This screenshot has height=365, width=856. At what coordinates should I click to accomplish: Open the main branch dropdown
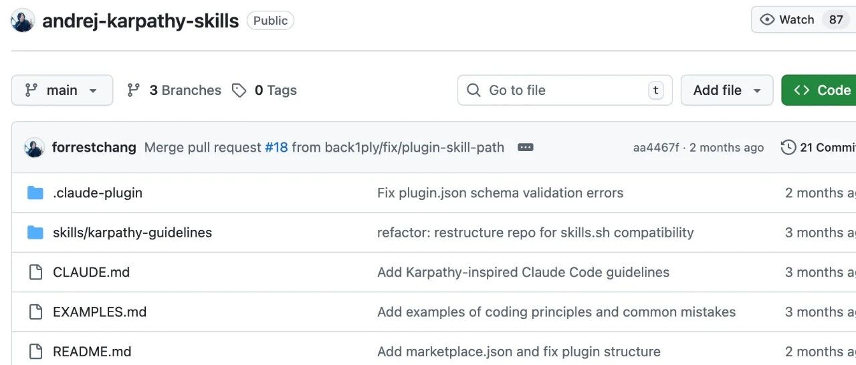click(62, 90)
